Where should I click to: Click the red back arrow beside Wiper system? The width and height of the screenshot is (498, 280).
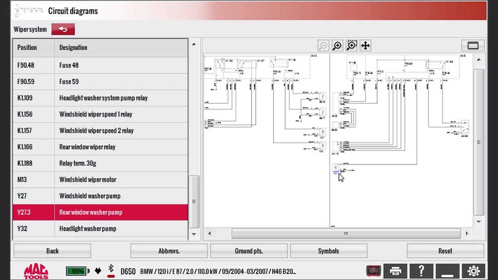point(63,29)
